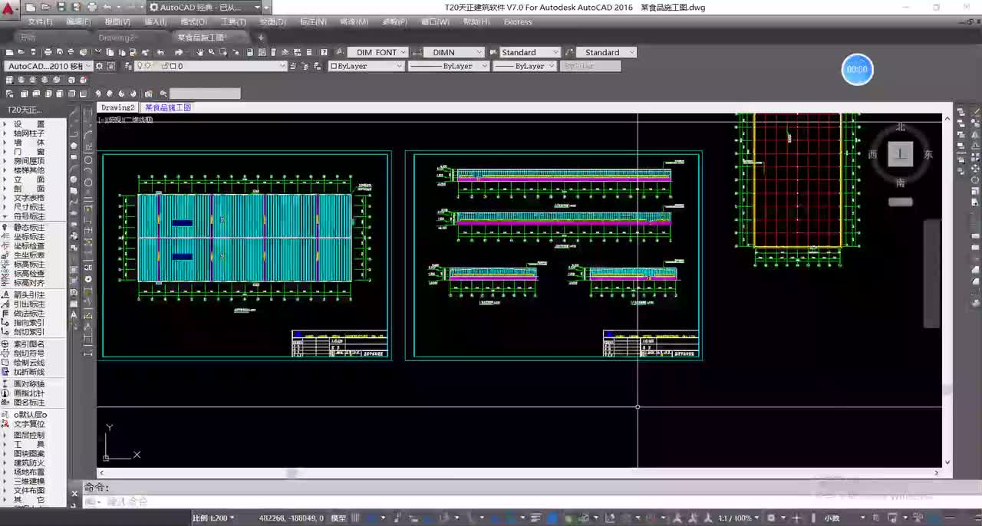Click the Plot printer icon in quick access toolbar
982x526 pixels.
[92, 8]
